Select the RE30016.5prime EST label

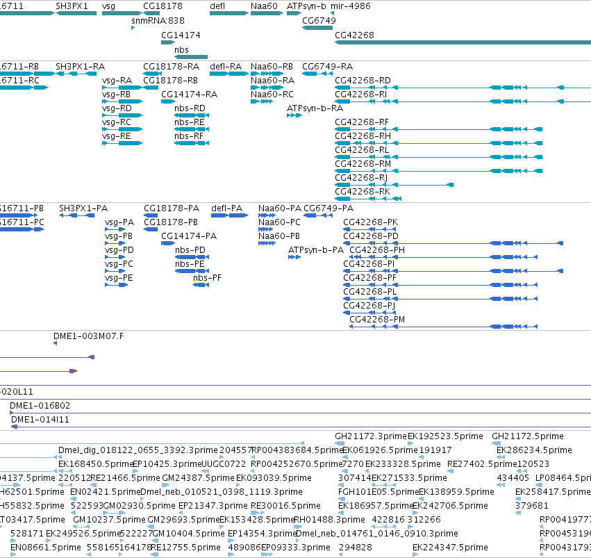click(x=285, y=506)
